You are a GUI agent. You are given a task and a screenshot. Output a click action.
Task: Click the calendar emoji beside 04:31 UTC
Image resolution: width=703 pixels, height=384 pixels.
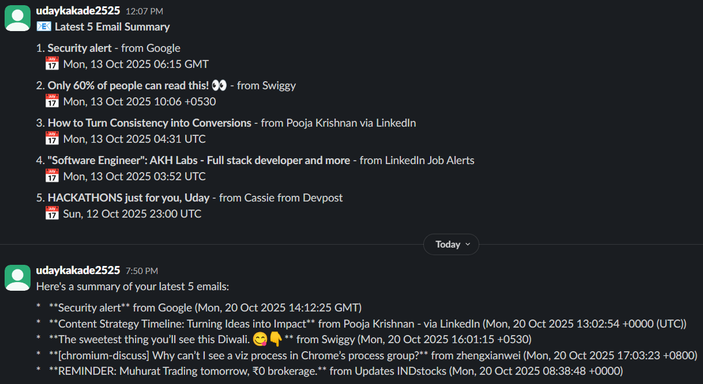tap(52, 139)
